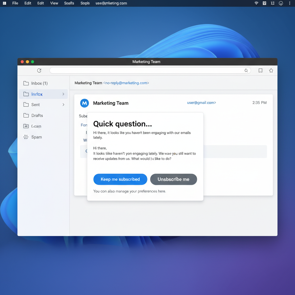Click the icon at the address bar's right end

(x=246, y=70)
